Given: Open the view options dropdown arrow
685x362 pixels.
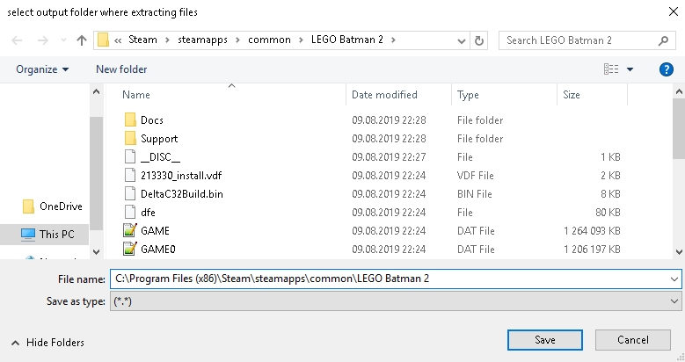Looking at the screenshot, I should (x=630, y=69).
